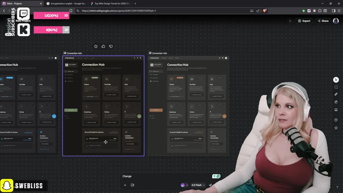Select the hand pan tool
The height and width of the screenshot is (193, 343).
pyautogui.click(x=336, y=102)
